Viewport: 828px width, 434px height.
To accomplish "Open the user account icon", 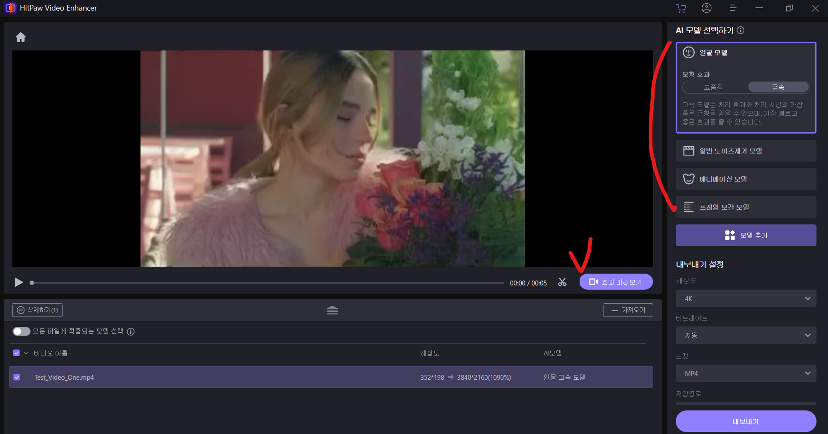I will [x=707, y=8].
